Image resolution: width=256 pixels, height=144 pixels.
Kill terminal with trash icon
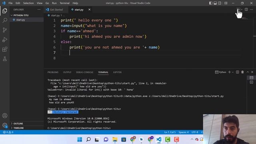coord(242,72)
